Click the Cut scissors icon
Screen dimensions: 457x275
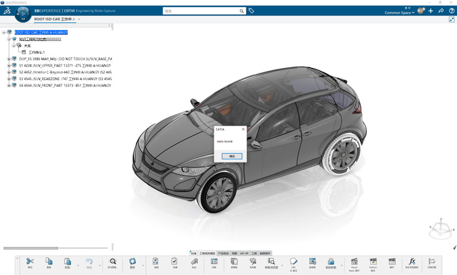point(30,261)
